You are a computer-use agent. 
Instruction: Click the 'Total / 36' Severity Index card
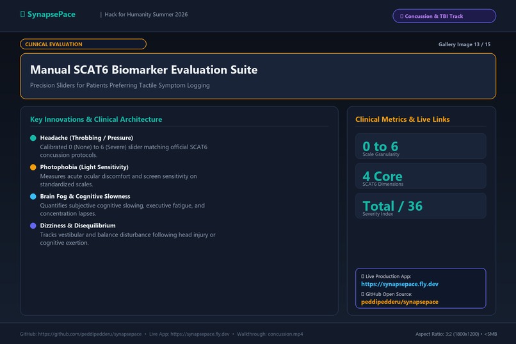[x=421, y=206]
